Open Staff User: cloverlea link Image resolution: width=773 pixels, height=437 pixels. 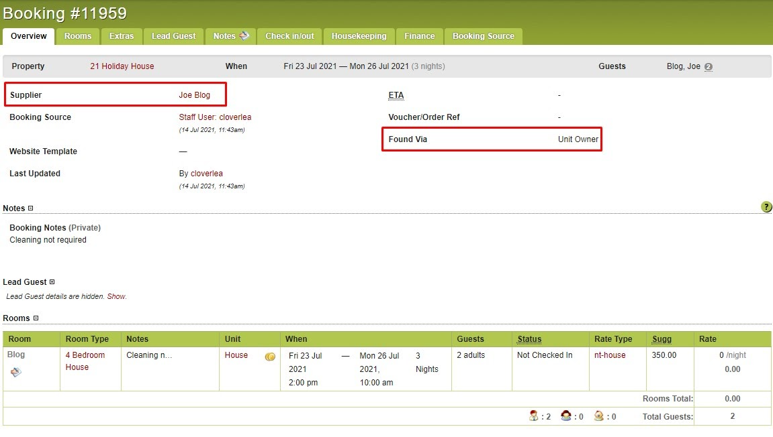215,117
